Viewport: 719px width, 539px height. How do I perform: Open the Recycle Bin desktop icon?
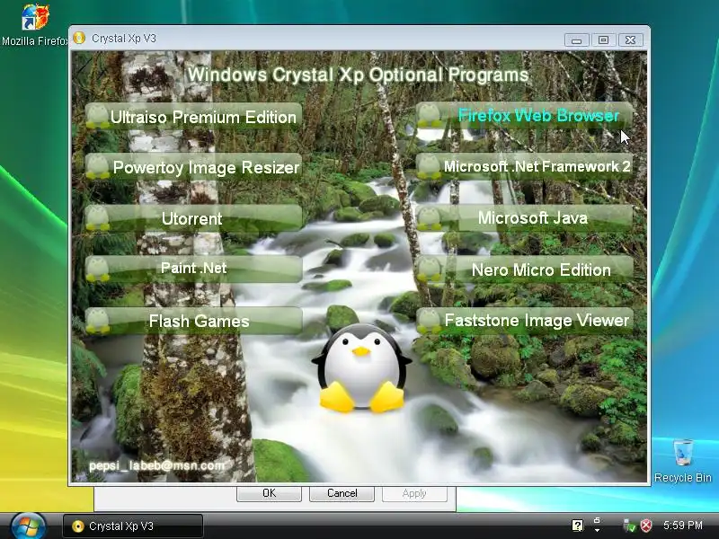point(683,461)
